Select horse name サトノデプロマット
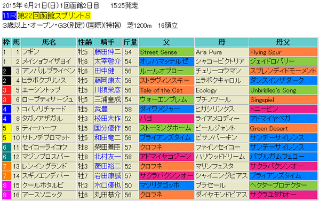 46,137
